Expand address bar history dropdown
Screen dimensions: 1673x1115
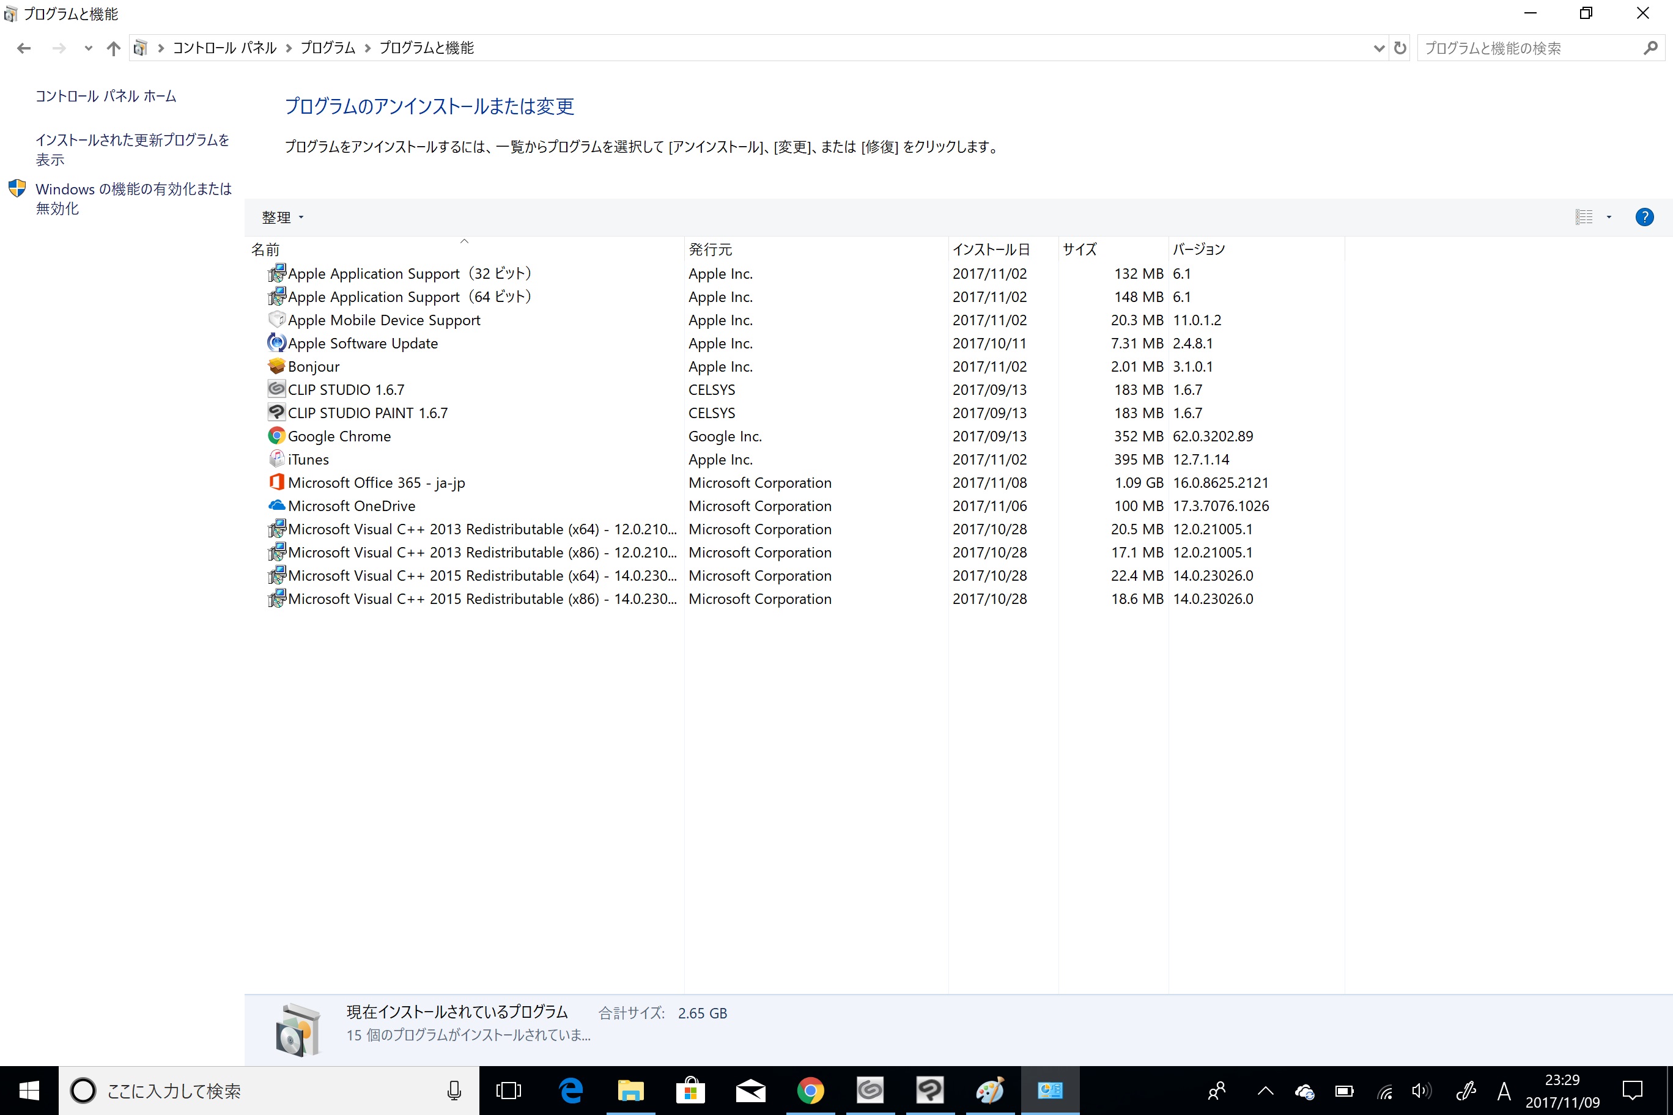[1378, 48]
